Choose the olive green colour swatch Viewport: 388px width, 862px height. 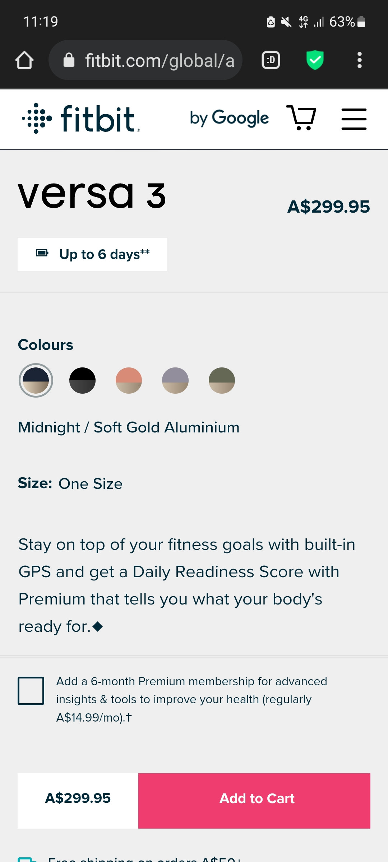222,380
